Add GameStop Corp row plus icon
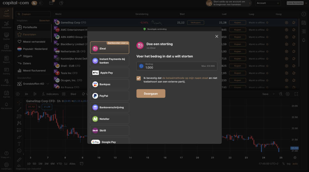 click(x=287, y=23)
